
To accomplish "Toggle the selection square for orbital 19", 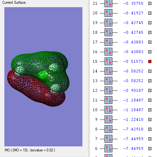I will [x=150, y=23].
